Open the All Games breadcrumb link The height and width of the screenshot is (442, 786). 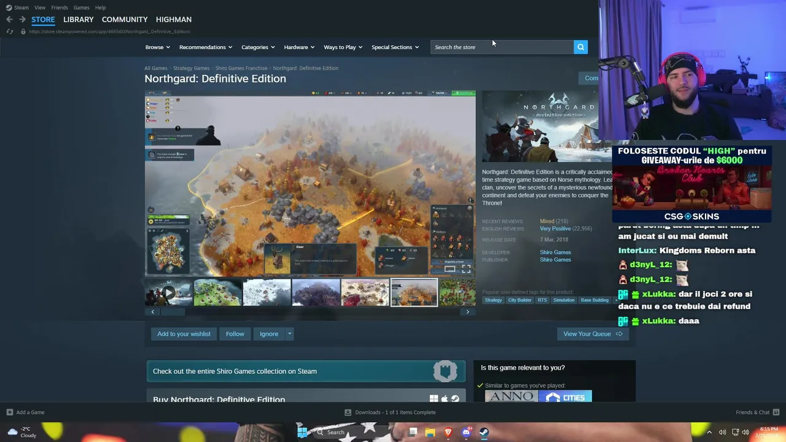156,68
